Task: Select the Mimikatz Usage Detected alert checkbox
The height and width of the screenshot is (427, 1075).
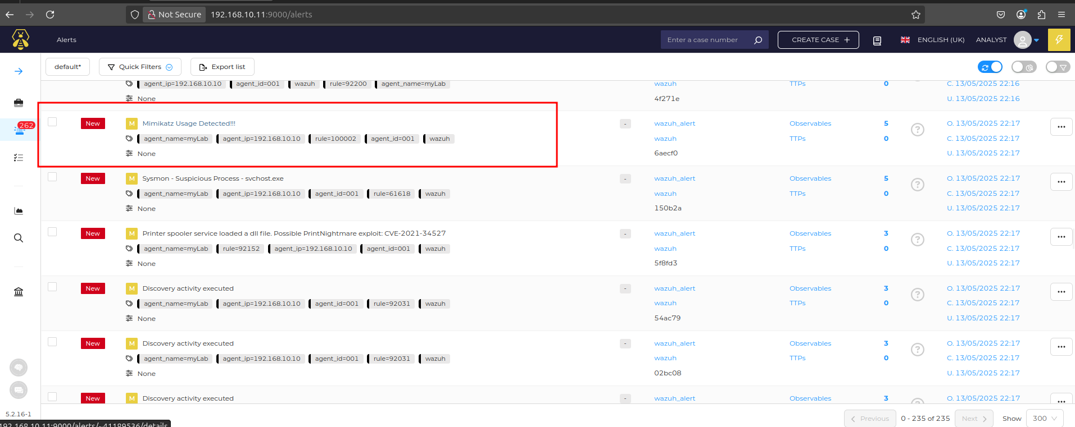Action: pos(52,122)
